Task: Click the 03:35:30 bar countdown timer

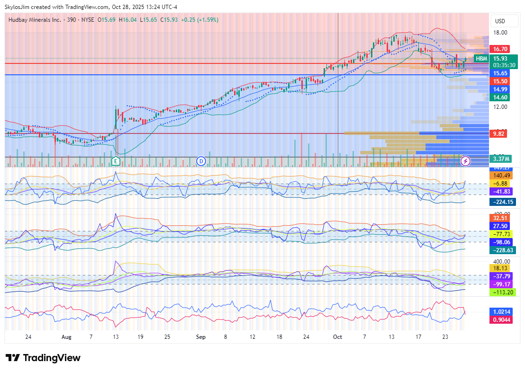Action: click(x=504, y=65)
